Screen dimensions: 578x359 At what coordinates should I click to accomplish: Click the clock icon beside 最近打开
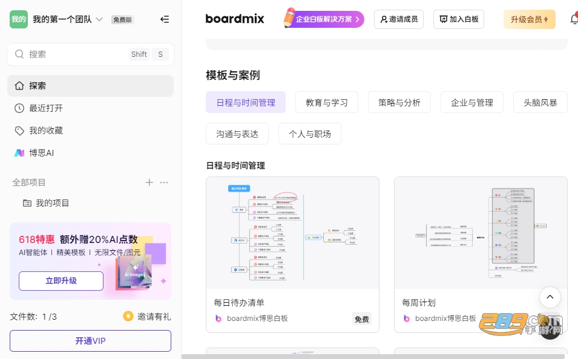coord(19,108)
